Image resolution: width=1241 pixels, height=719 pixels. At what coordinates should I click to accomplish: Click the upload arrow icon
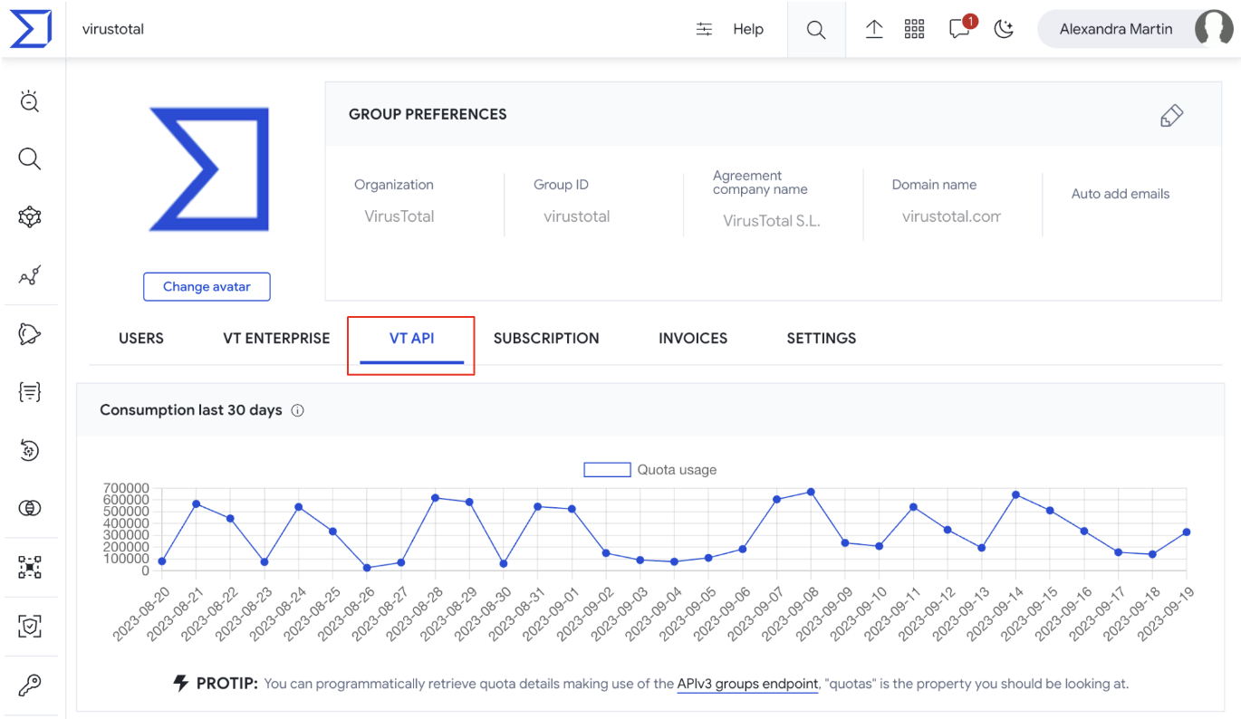click(874, 29)
